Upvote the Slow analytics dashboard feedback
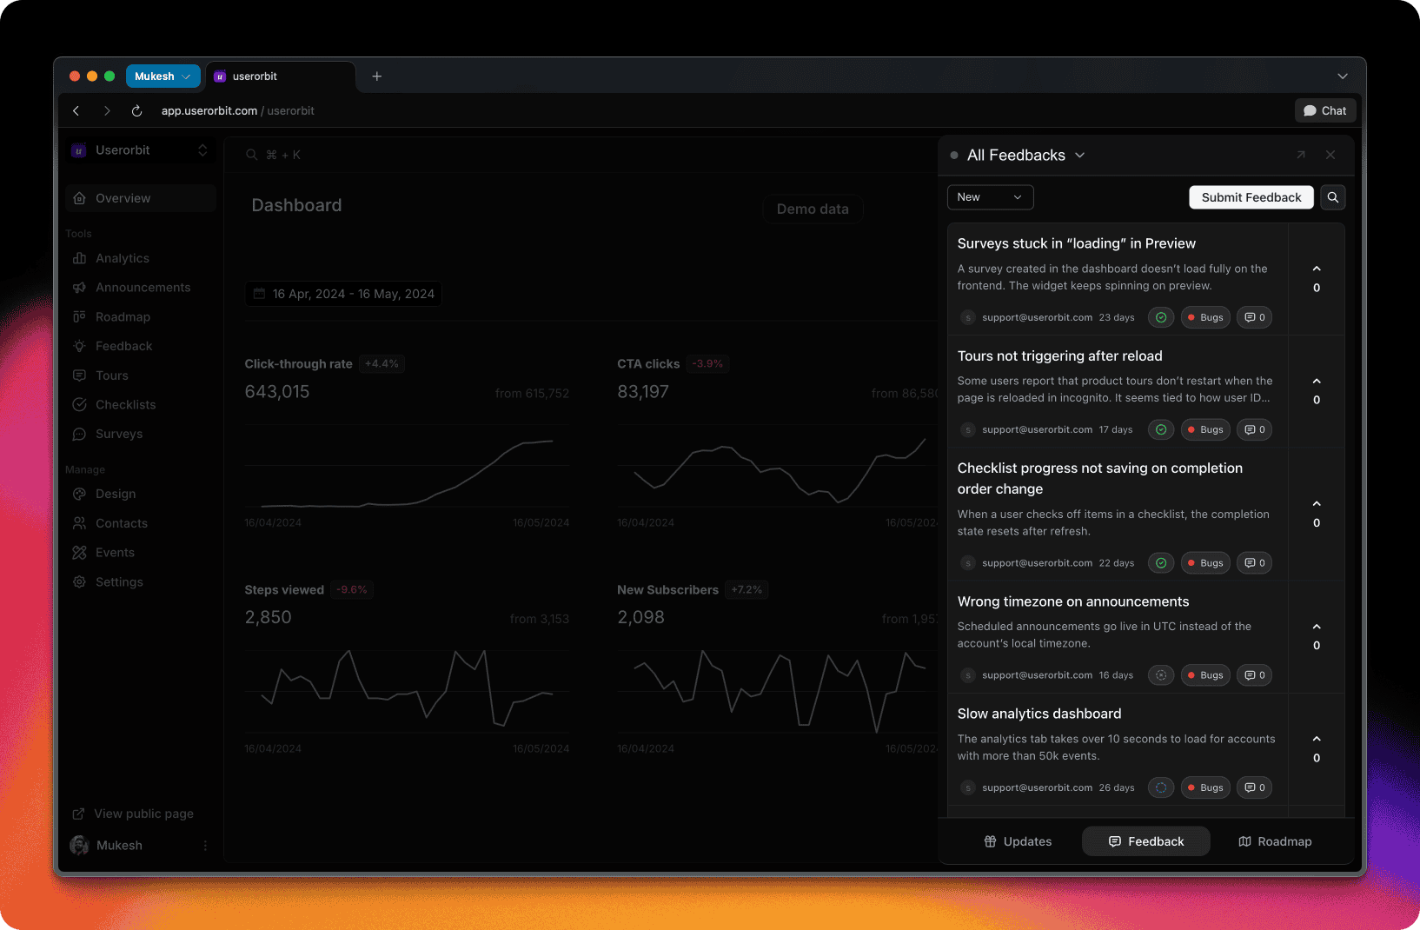This screenshot has width=1420, height=930. click(1317, 739)
